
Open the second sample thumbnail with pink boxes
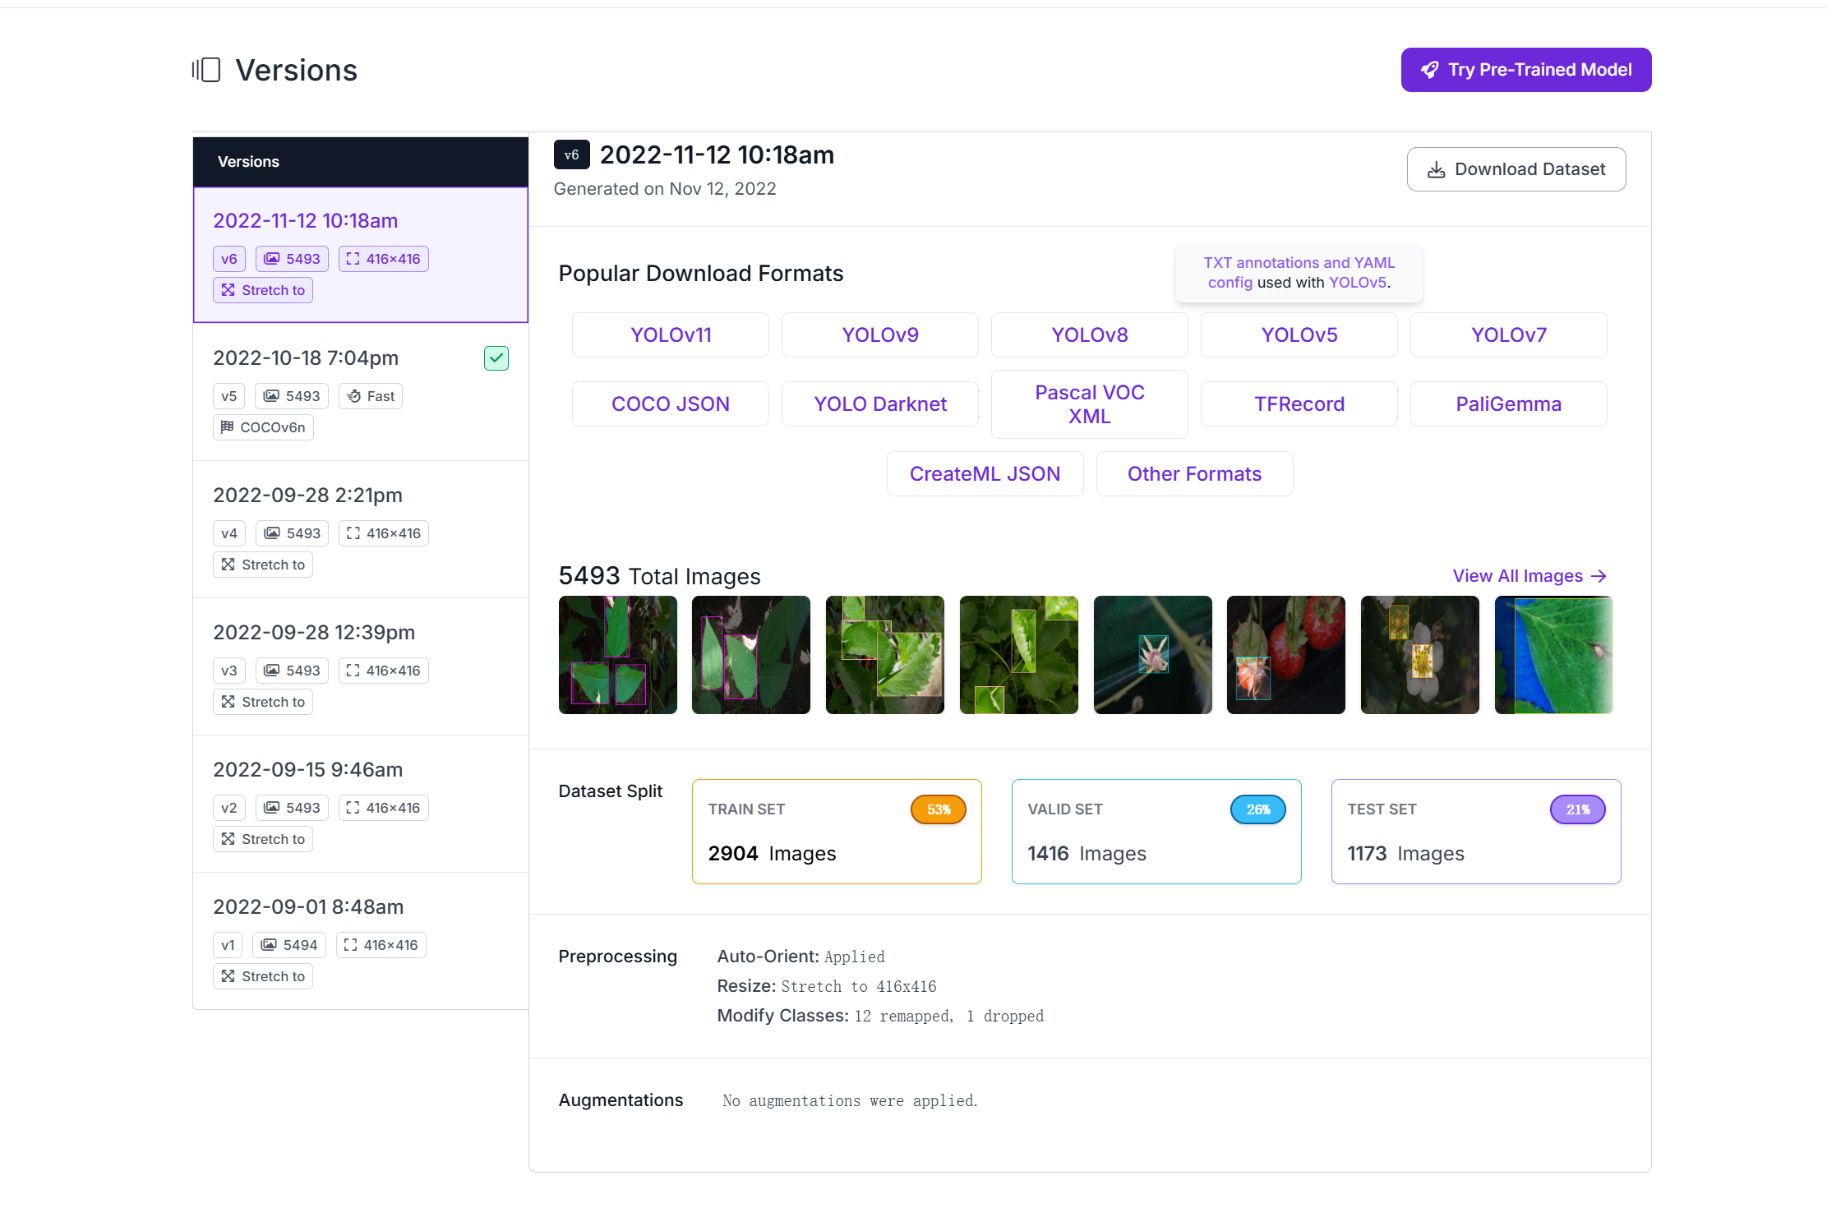[751, 655]
